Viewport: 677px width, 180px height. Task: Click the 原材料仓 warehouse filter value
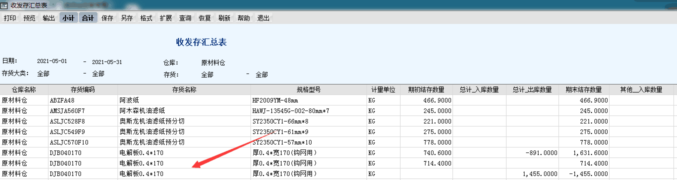[213, 63]
